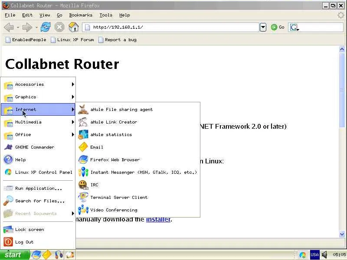Open the Help menu in Firefox menu bar
Viewport: 347px width, 260px height.
click(124, 15)
